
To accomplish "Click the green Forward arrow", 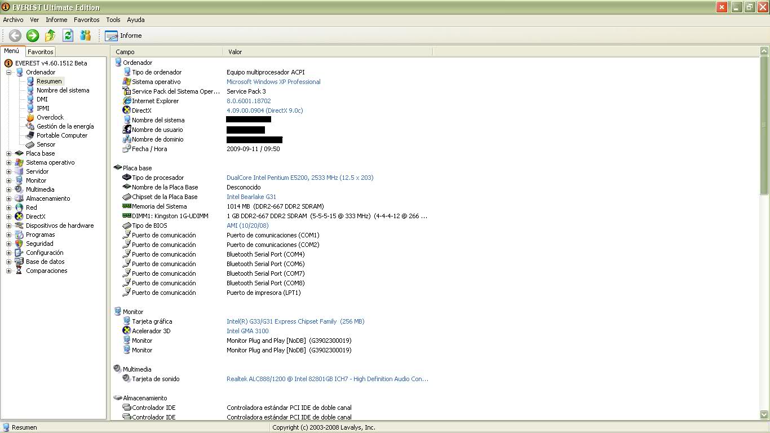I will pyautogui.click(x=33, y=36).
